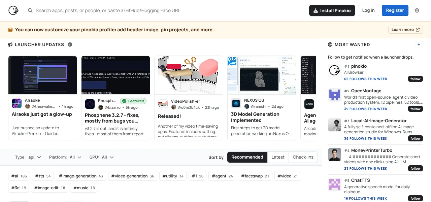Viewport: 431px width, 202px height.
Task: Open the Platform: All dropdown
Action: (x=65, y=157)
